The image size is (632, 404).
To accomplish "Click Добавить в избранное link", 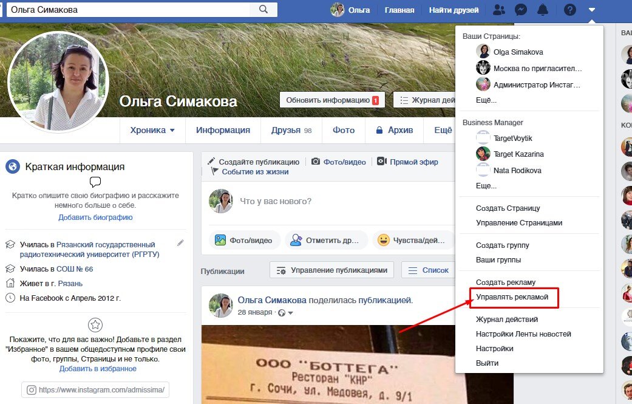I will coord(98,369).
